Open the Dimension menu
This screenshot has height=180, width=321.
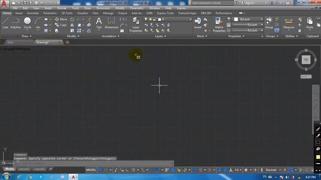103,8
